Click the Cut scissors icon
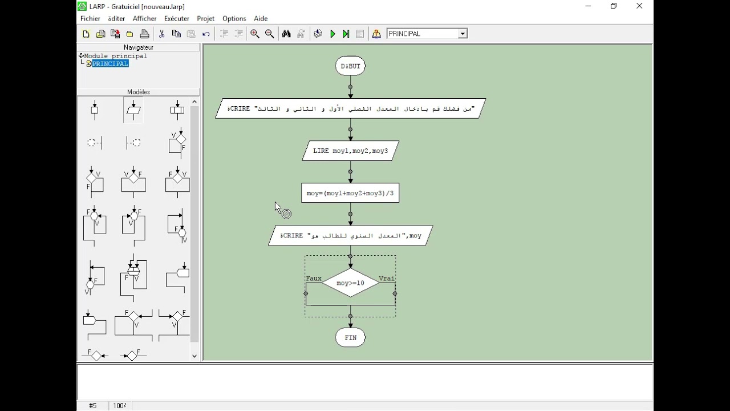The height and width of the screenshot is (411, 730). point(161,34)
